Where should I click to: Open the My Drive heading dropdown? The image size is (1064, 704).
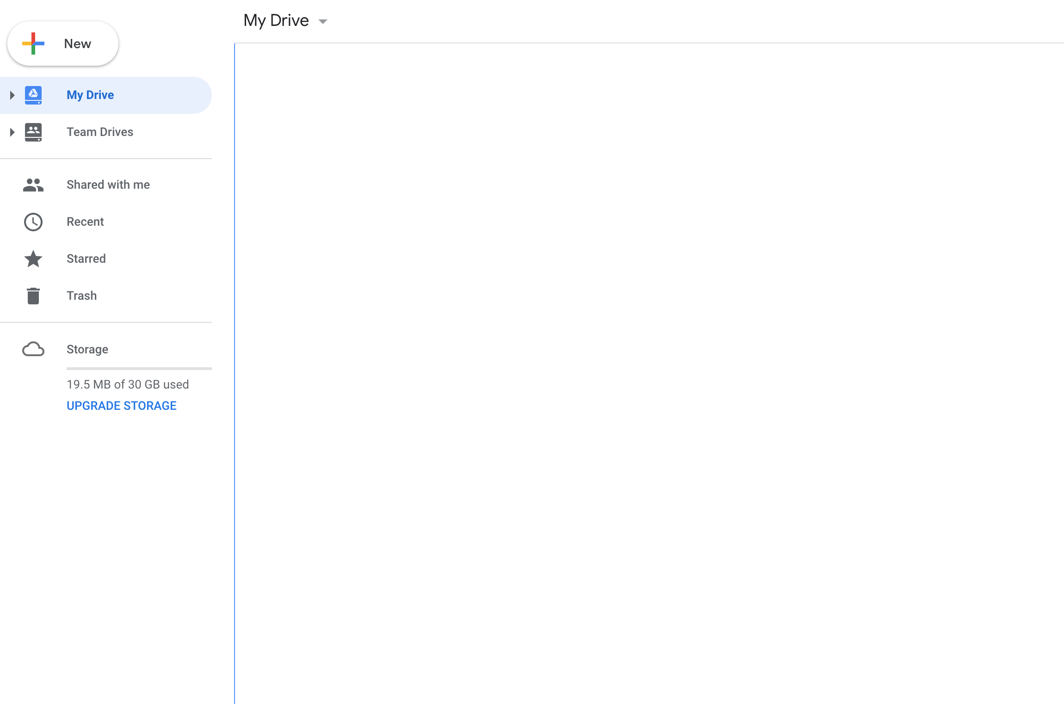click(x=322, y=21)
